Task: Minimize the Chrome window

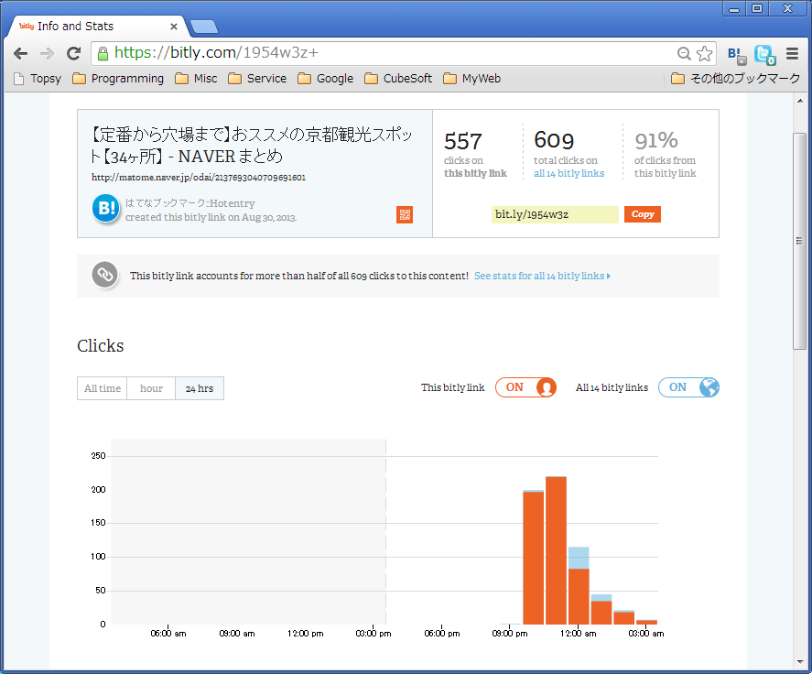Action: 734,9
